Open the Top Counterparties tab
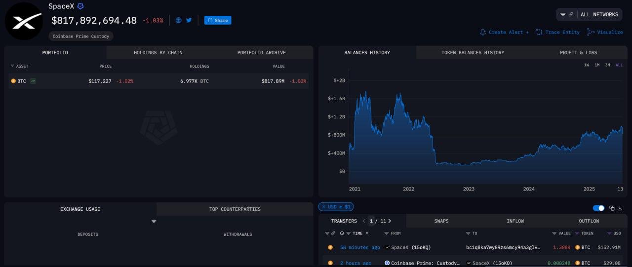Image resolution: width=632 pixels, height=267 pixels. coord(235,209)
